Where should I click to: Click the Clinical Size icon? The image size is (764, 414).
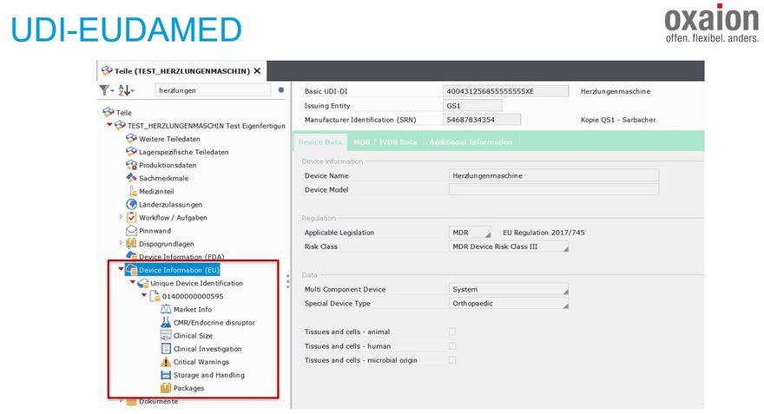[x=166, y=336]
